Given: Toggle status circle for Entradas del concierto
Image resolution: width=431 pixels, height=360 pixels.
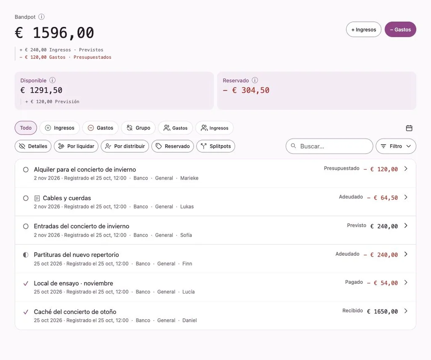Looking at the screenshot, I should pyautogui.click(x=26, y=226).
